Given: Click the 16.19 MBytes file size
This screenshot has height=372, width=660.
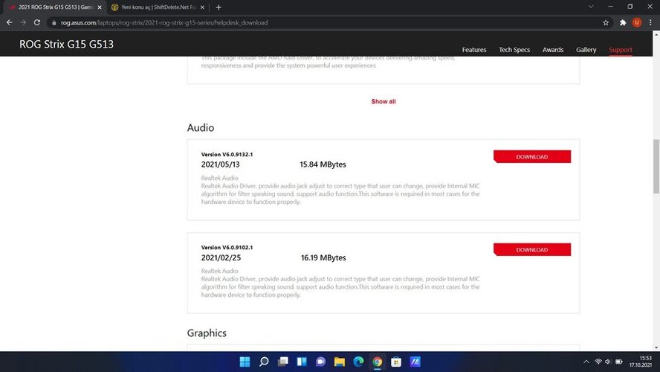Looking at the screenshot, I should [x=323, y=258].
